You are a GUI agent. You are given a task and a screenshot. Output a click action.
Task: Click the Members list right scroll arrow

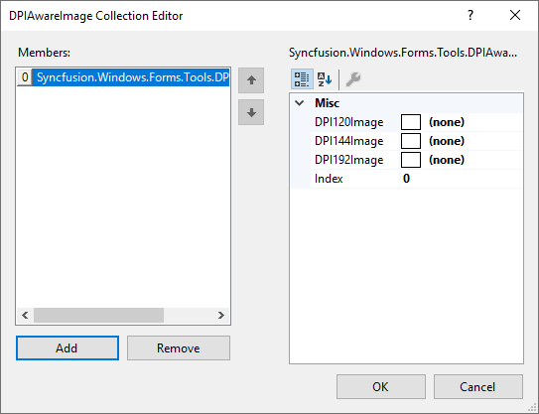pos(221,316)
